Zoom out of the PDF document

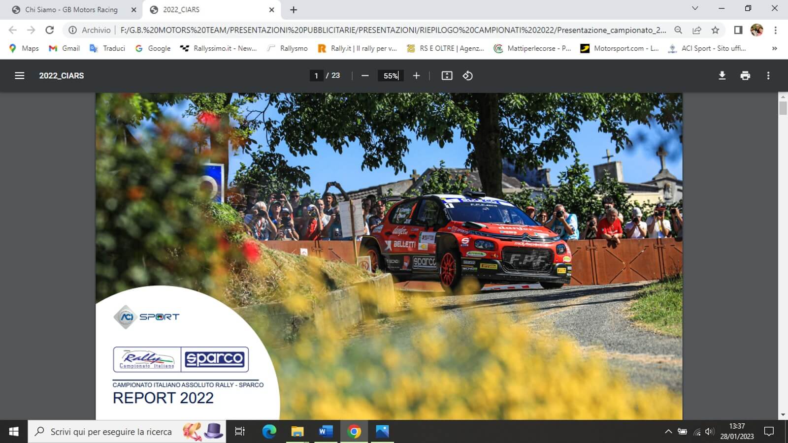pos(365,75)
